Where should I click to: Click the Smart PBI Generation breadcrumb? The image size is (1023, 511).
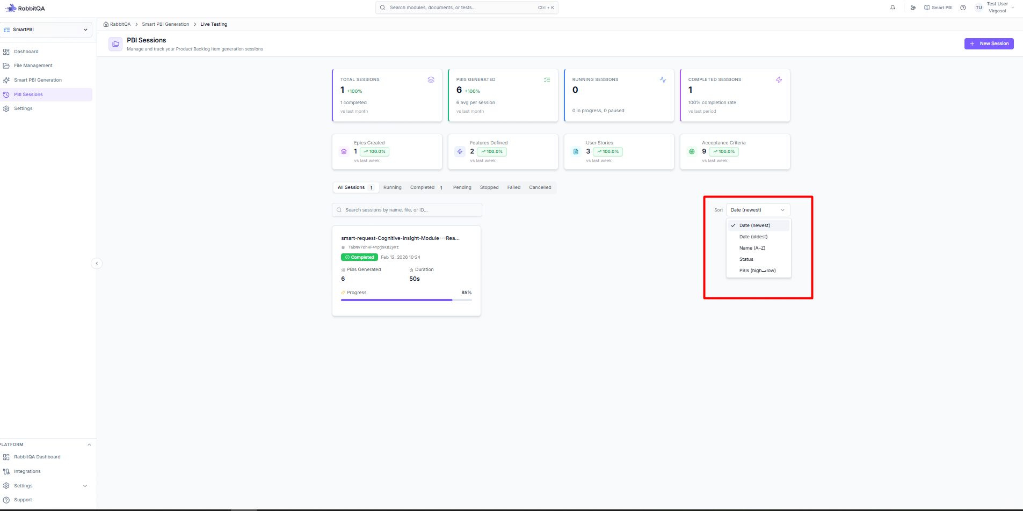pyautogui.click(x=165, y=24)
